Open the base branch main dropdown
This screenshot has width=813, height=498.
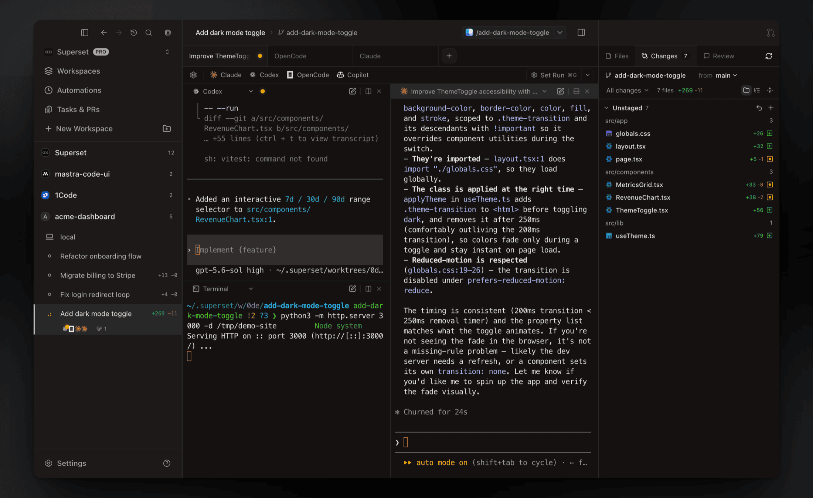pos(726,75)
